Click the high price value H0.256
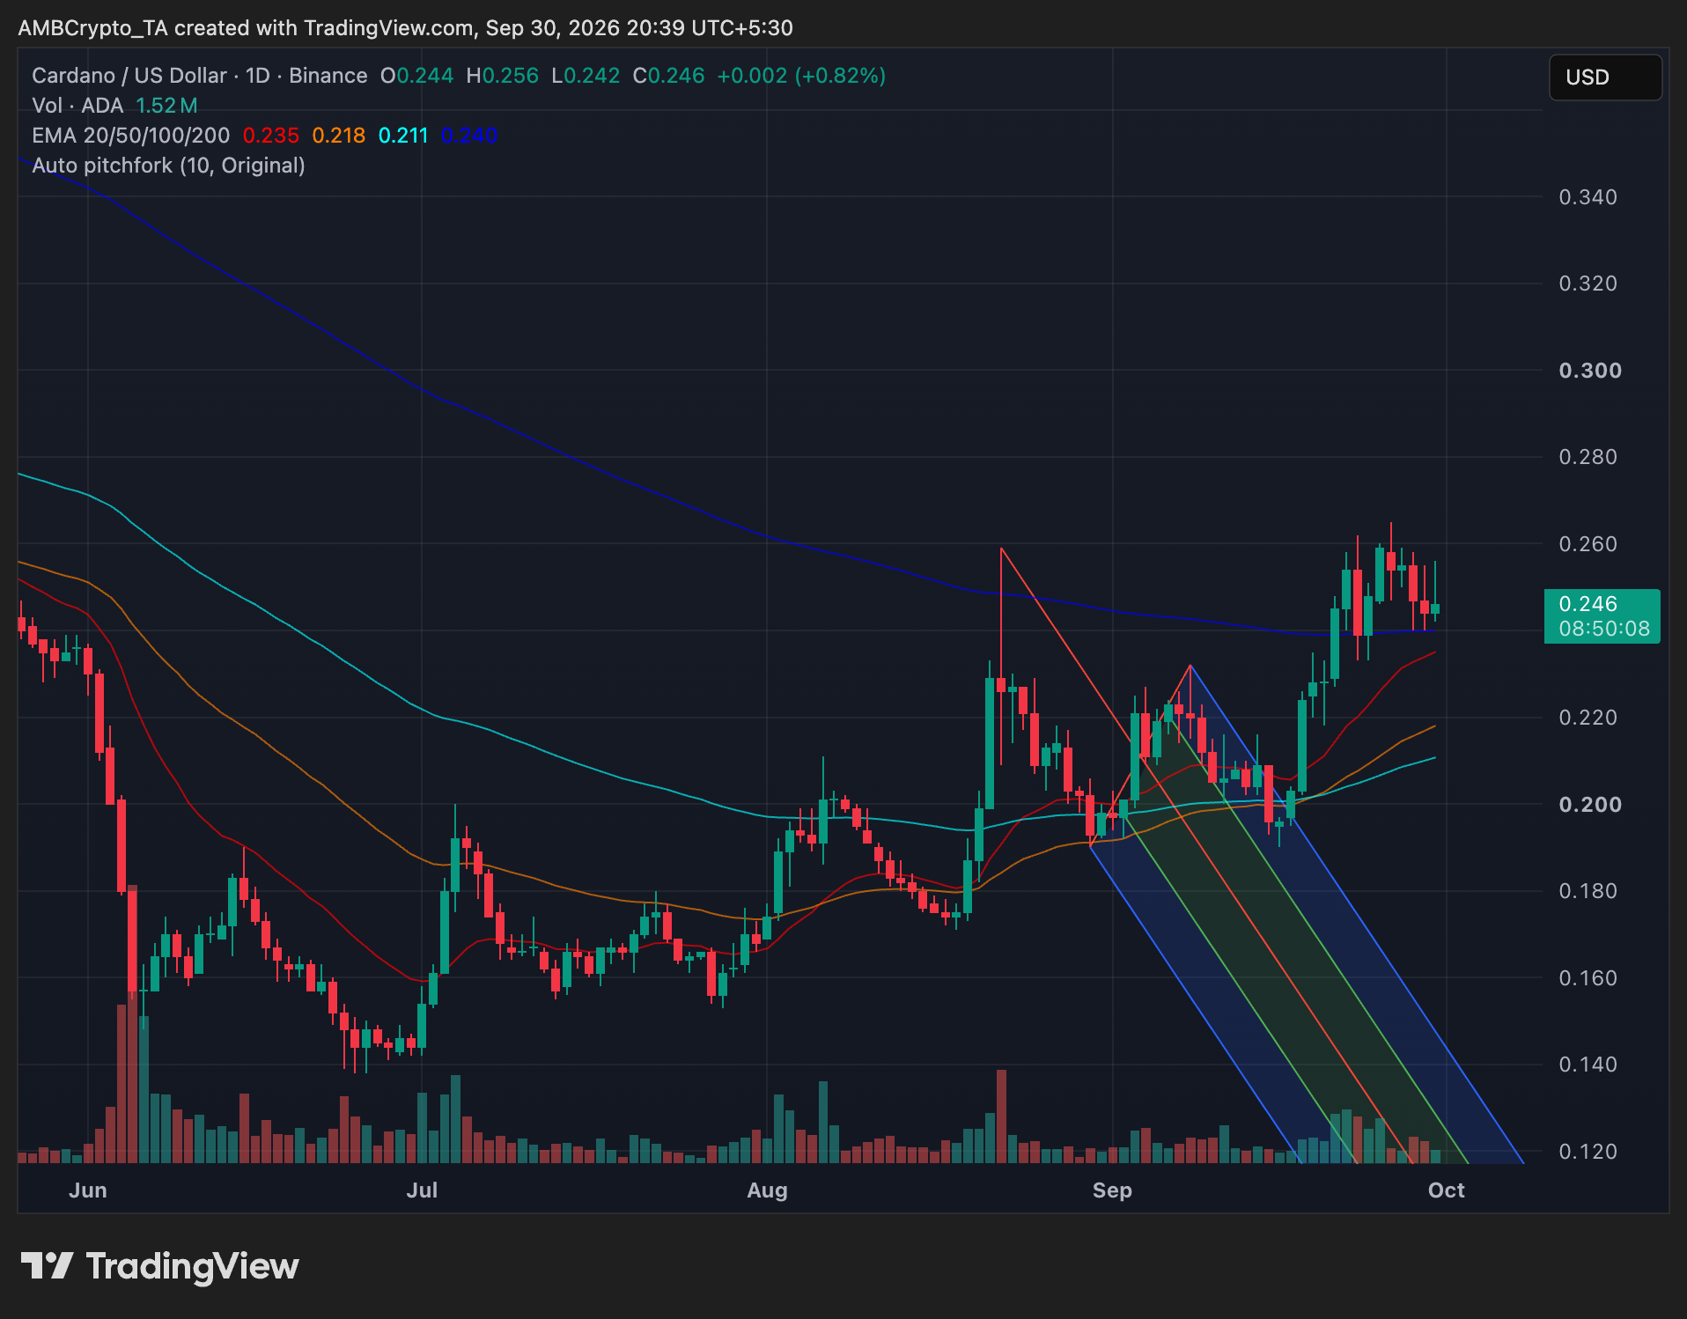This screenshot has width=1687, height=1319. (502, 76)
